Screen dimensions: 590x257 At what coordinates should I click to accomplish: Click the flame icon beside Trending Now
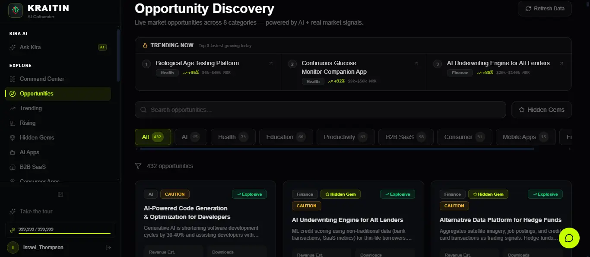[146, 45]
